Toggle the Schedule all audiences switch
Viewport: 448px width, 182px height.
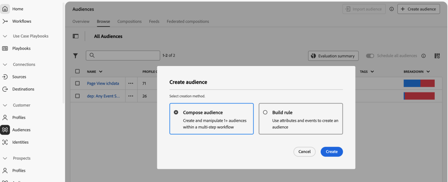[370, 56]
